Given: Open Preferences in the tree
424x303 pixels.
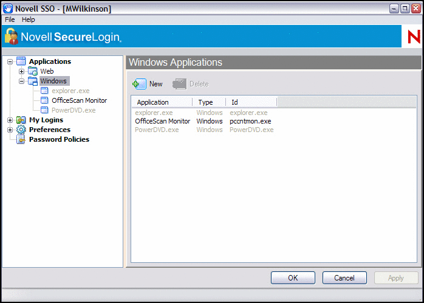Looking at the screenshot, I should [x=50, y=130].
